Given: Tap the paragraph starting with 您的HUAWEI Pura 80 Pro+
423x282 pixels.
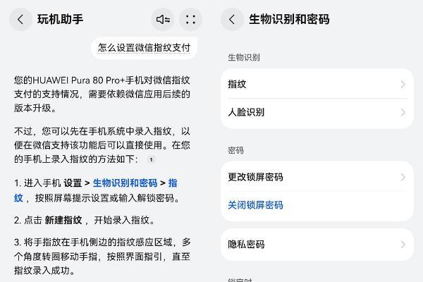Looking at the screenshot, I should 102,94.
